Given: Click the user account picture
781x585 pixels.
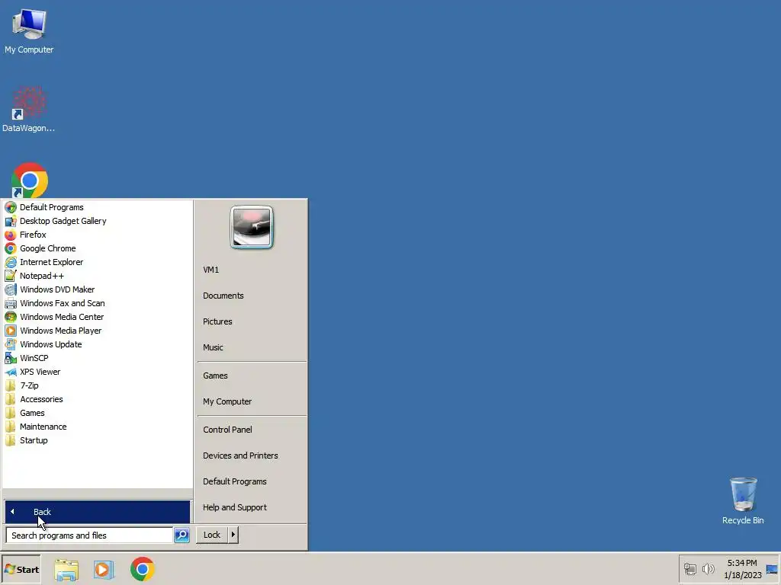Looking at the screenshot, I should tap(252, 227).
